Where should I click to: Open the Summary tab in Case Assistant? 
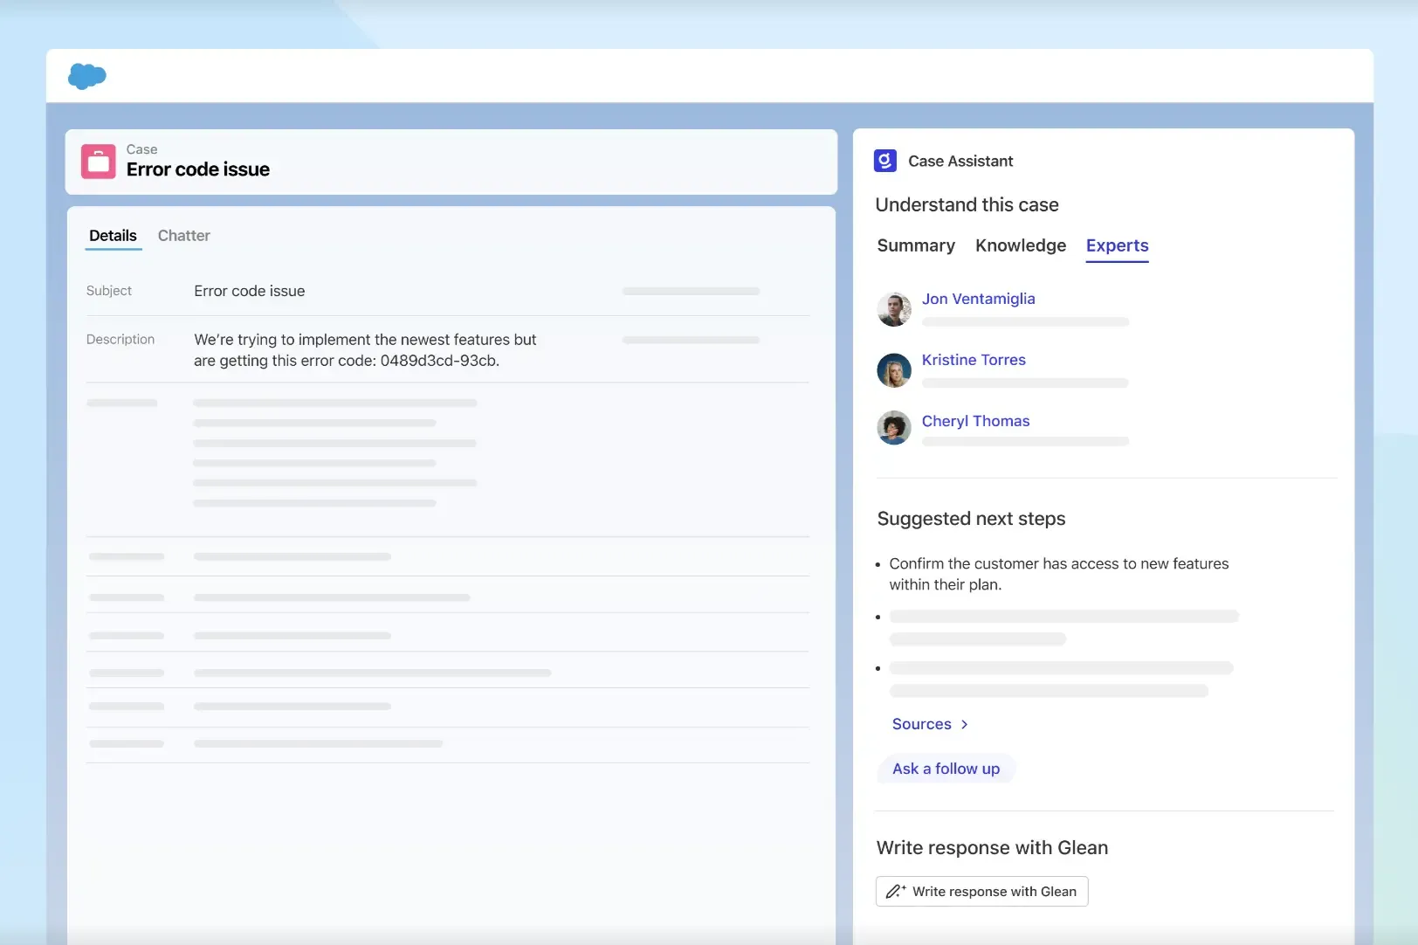[916, 245]
